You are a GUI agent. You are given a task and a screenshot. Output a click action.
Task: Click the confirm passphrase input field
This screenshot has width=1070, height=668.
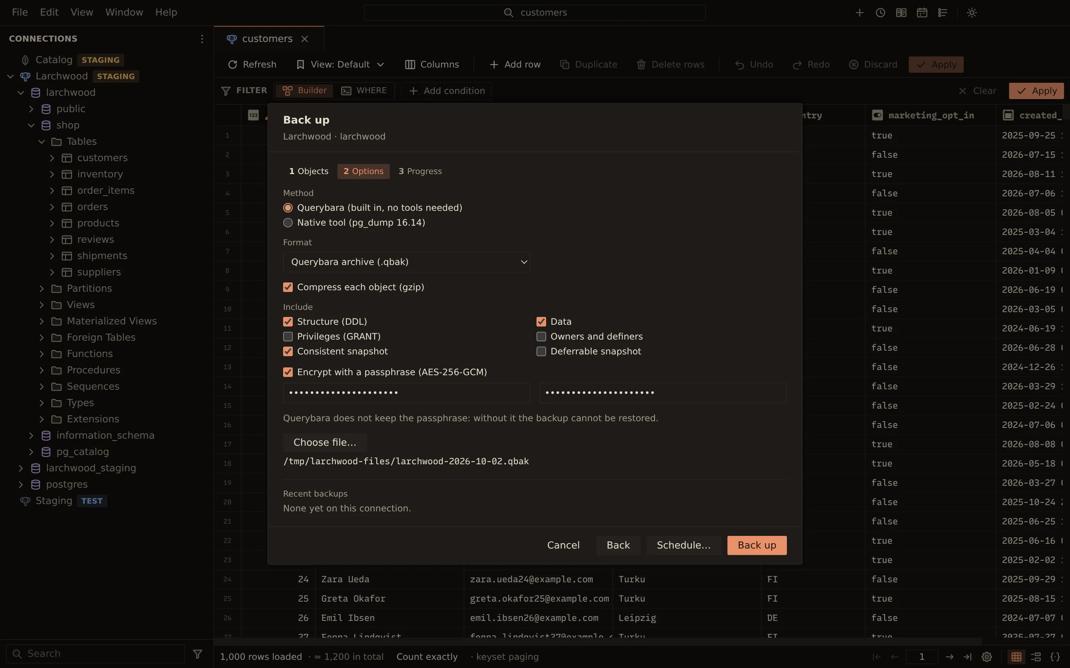(663, 393)
